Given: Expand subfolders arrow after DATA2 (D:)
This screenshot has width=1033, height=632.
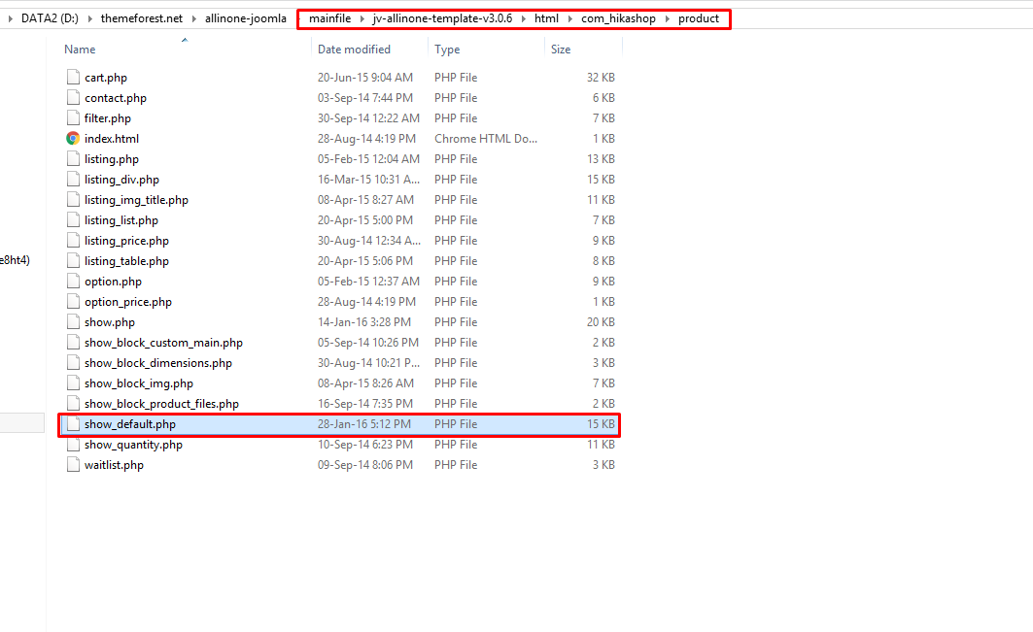Looking at the screenshot, I should pos(89,18).
